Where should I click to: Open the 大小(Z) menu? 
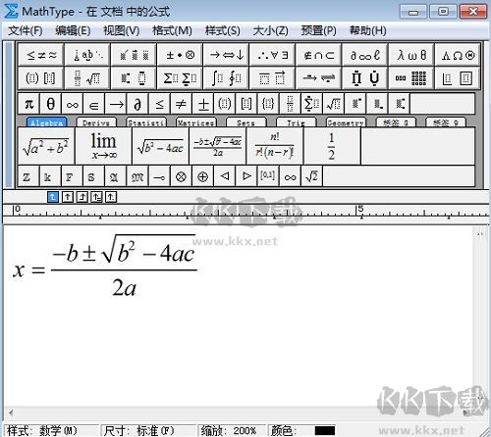(270, 31)
